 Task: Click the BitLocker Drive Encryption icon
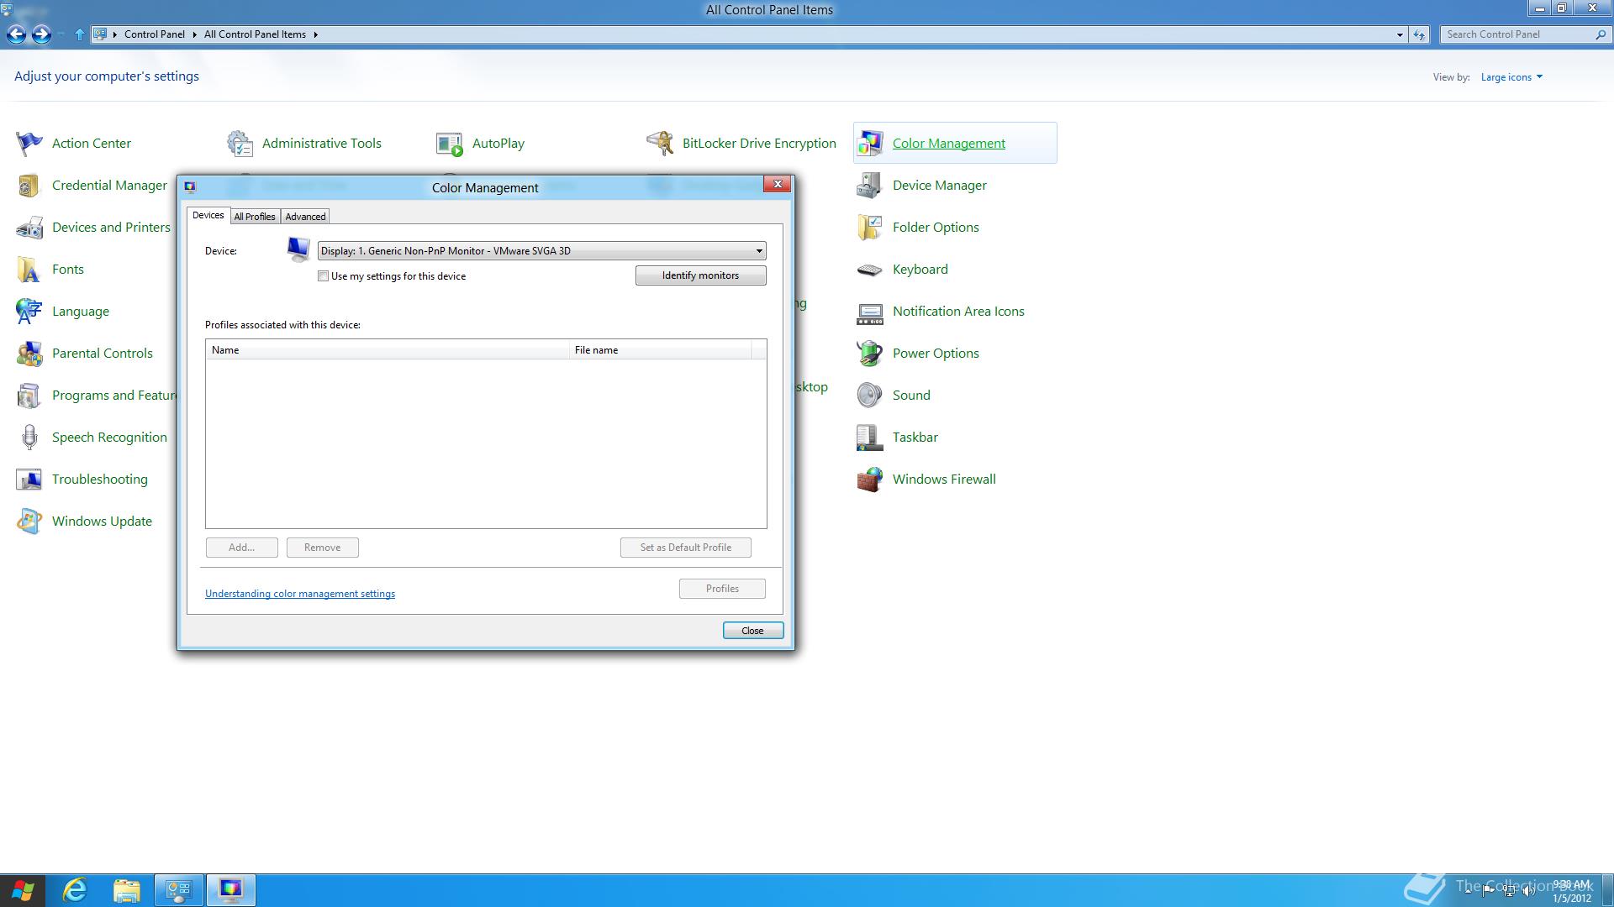click(x=660, y=144)
